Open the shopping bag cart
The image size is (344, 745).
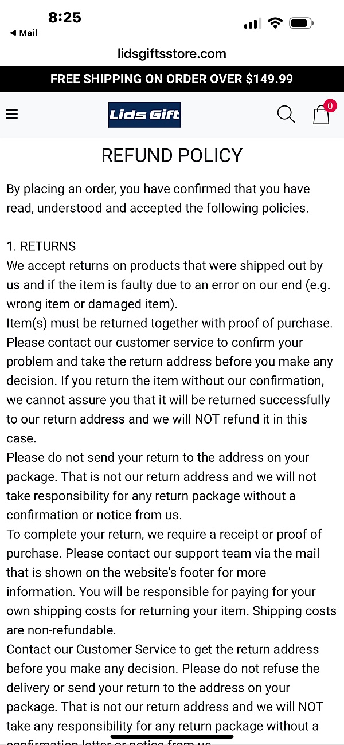(x=321, y=115)
